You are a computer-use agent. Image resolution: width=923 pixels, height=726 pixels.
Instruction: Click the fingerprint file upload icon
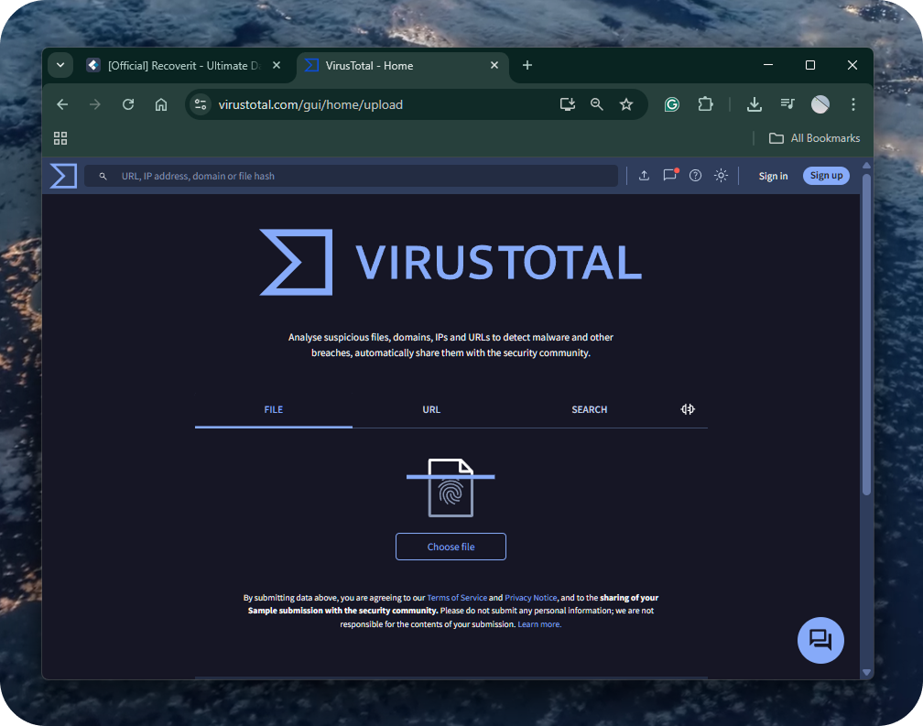click(x=451, y=488)
